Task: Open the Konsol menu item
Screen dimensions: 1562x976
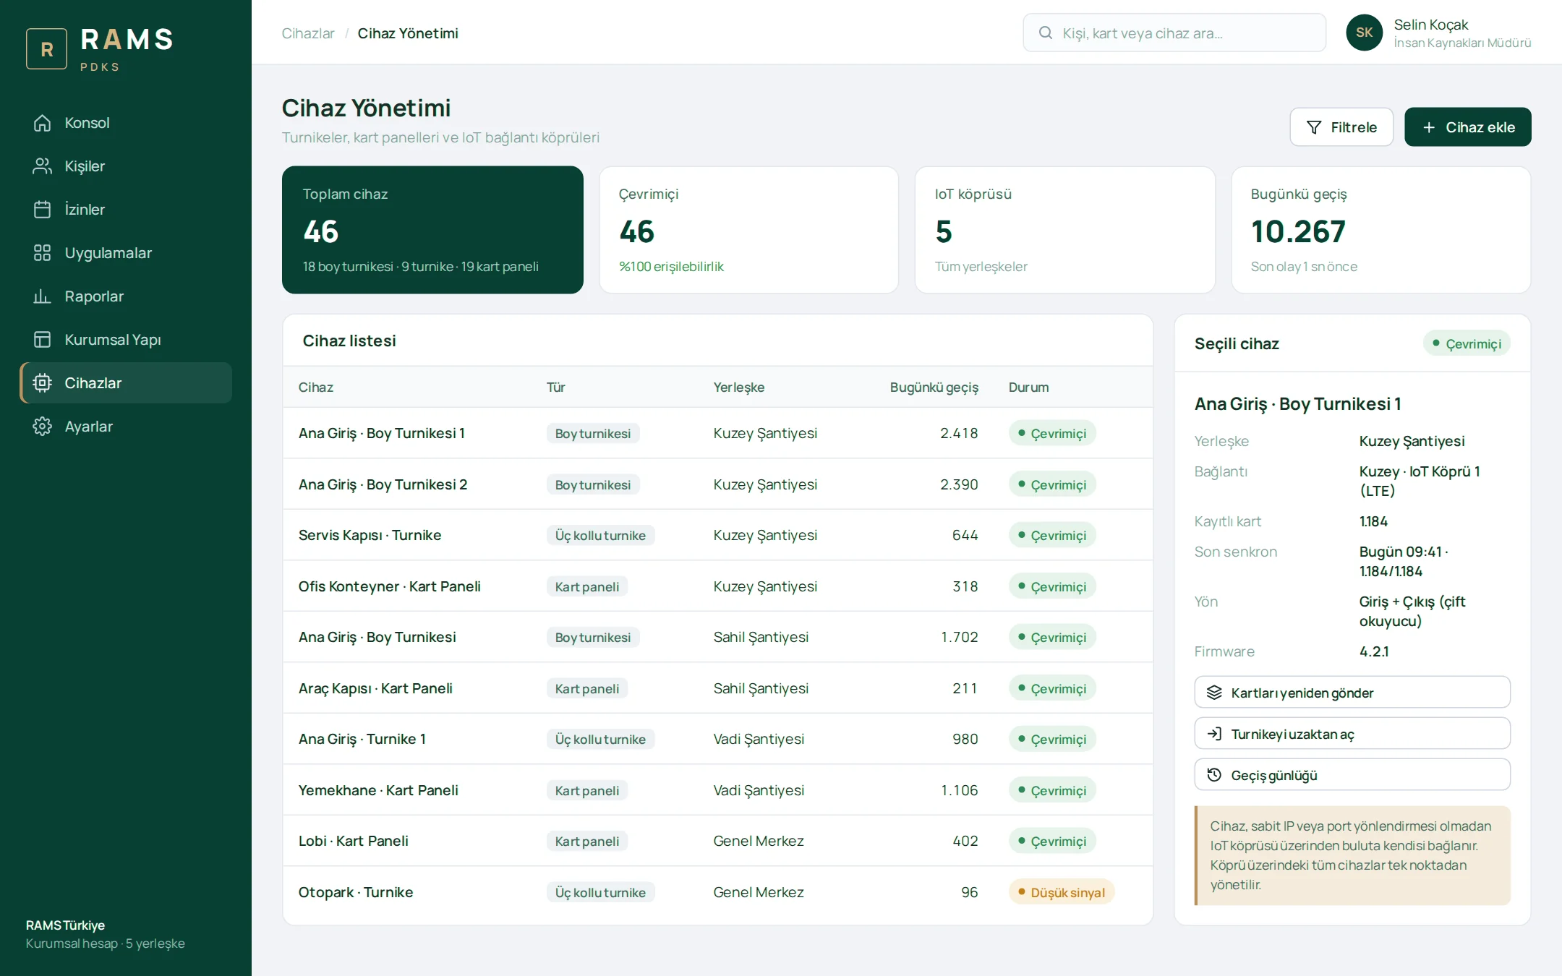Action: (x=126, y=123)
